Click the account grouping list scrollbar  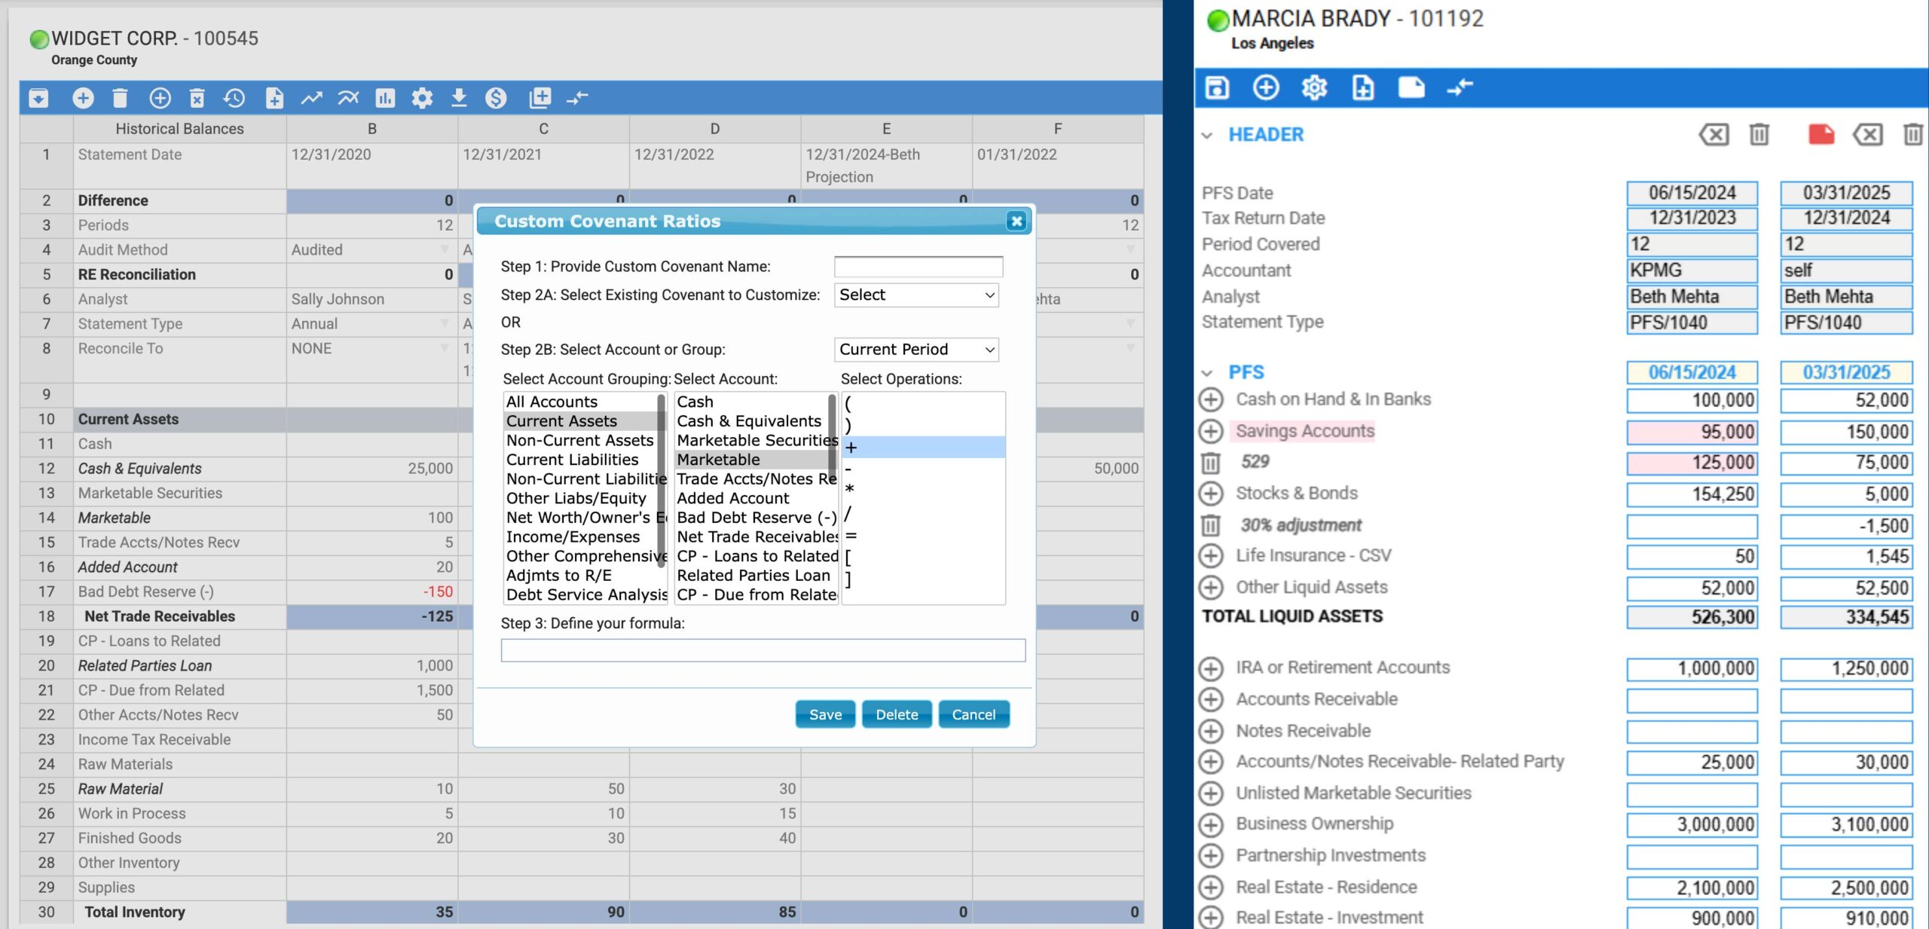coord(662,479)
